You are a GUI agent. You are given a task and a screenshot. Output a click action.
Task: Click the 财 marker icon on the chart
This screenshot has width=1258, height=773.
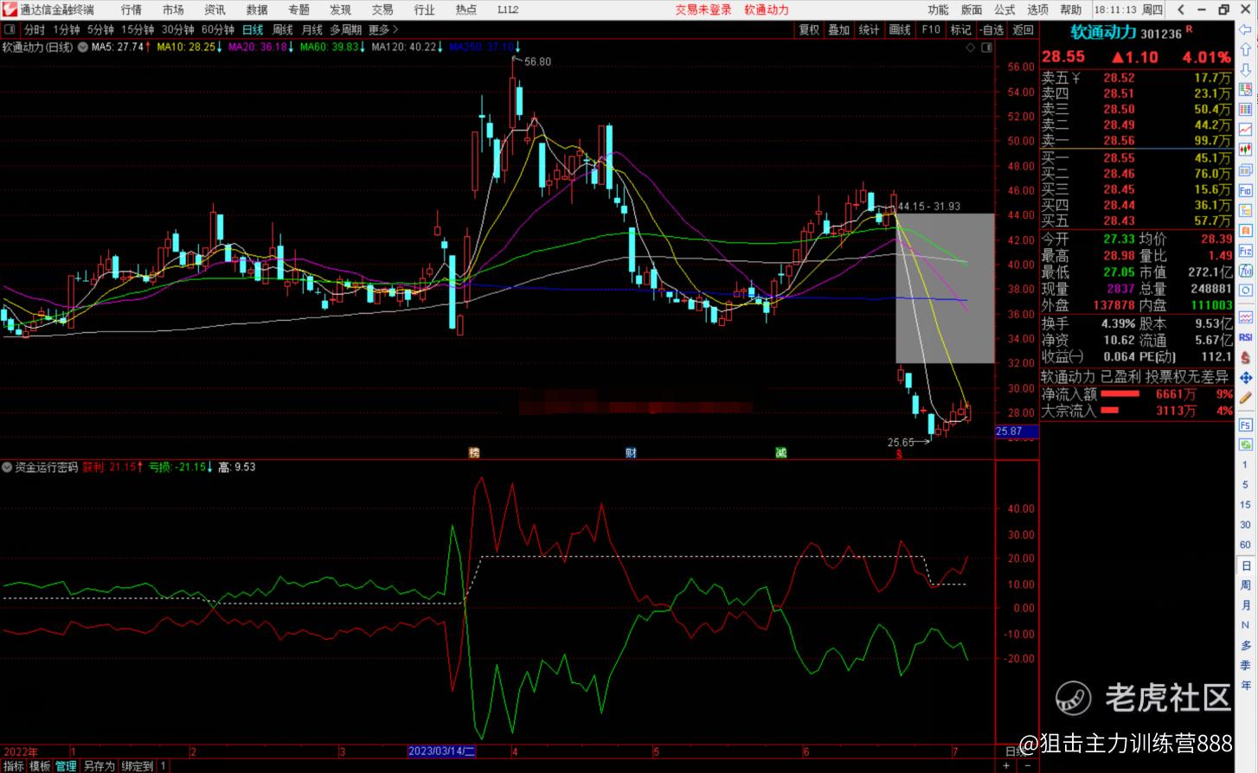tap(631, 452)
